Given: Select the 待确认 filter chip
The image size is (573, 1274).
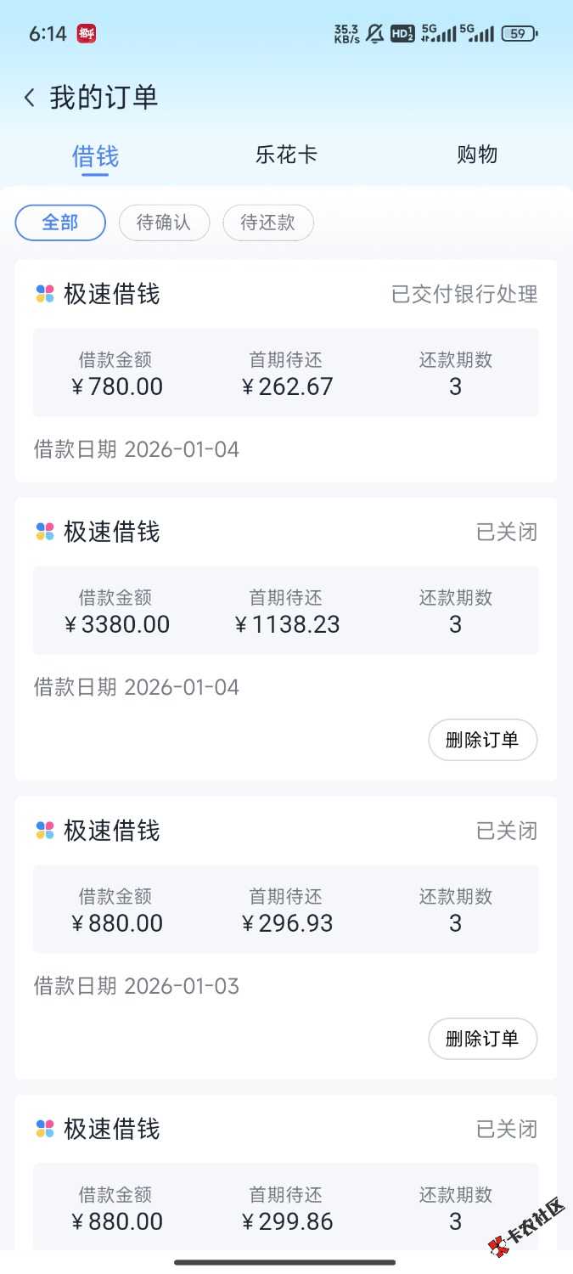Looking at the screenshot, I should [164, 223].
